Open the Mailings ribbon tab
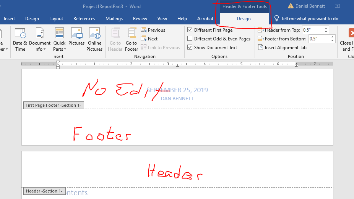 tap(114, 19)
